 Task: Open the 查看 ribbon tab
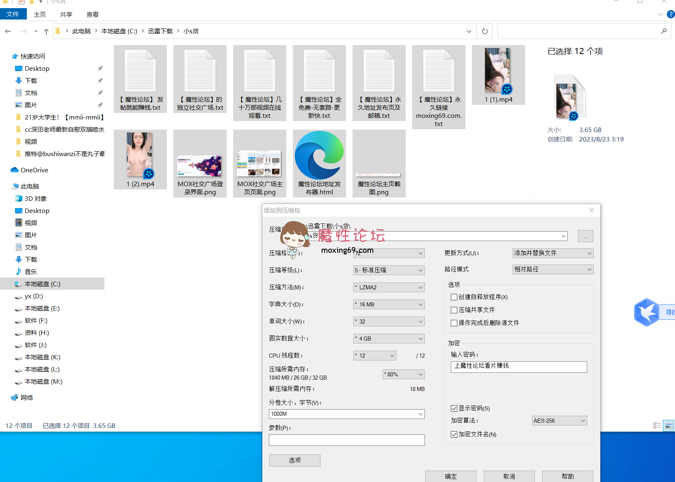click(x=92, y=15)
